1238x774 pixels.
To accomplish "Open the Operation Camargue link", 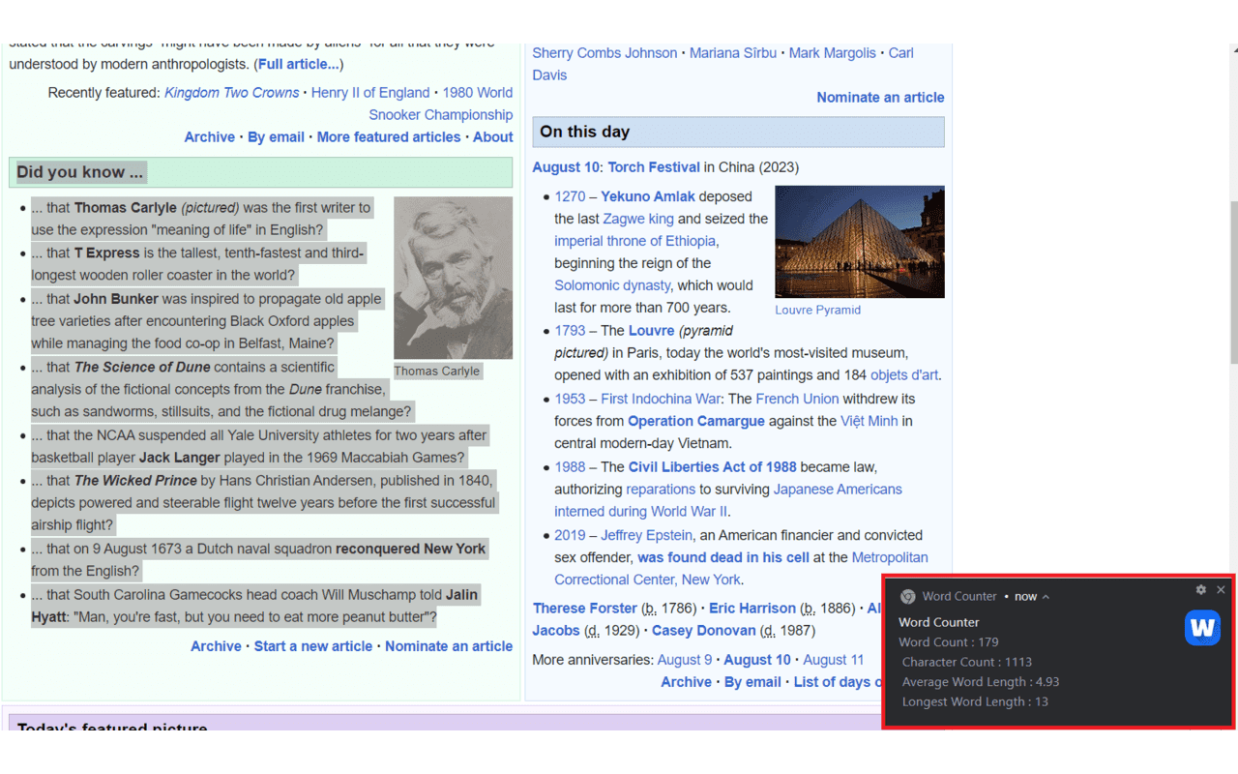I will pos(696,421).
